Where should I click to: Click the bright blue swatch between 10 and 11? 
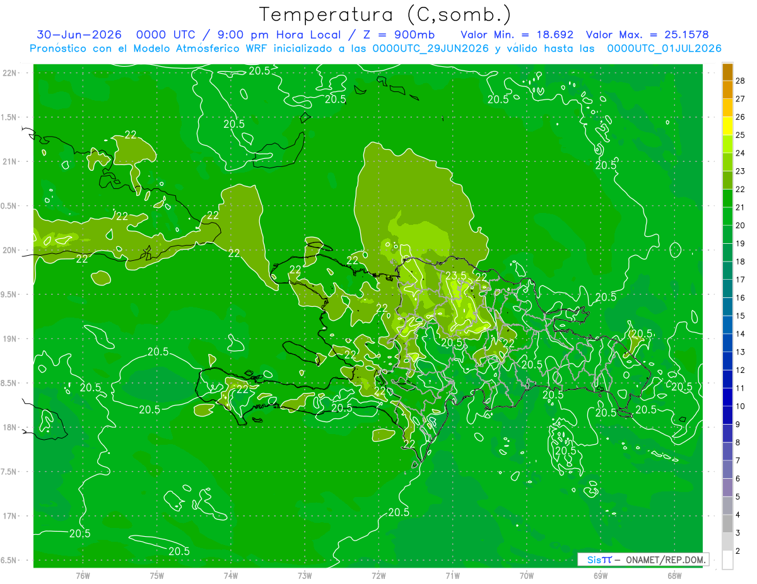727,398
